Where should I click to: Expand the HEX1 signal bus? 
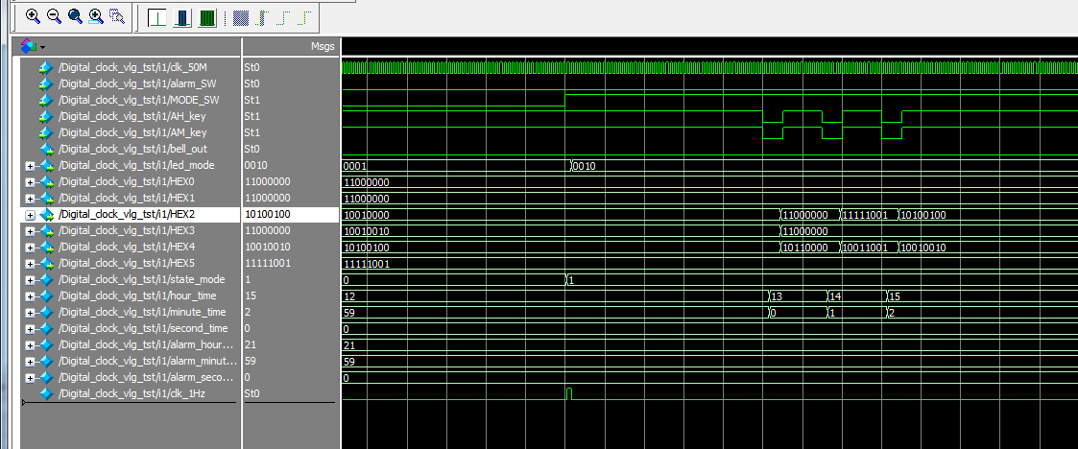coord(31,198)
